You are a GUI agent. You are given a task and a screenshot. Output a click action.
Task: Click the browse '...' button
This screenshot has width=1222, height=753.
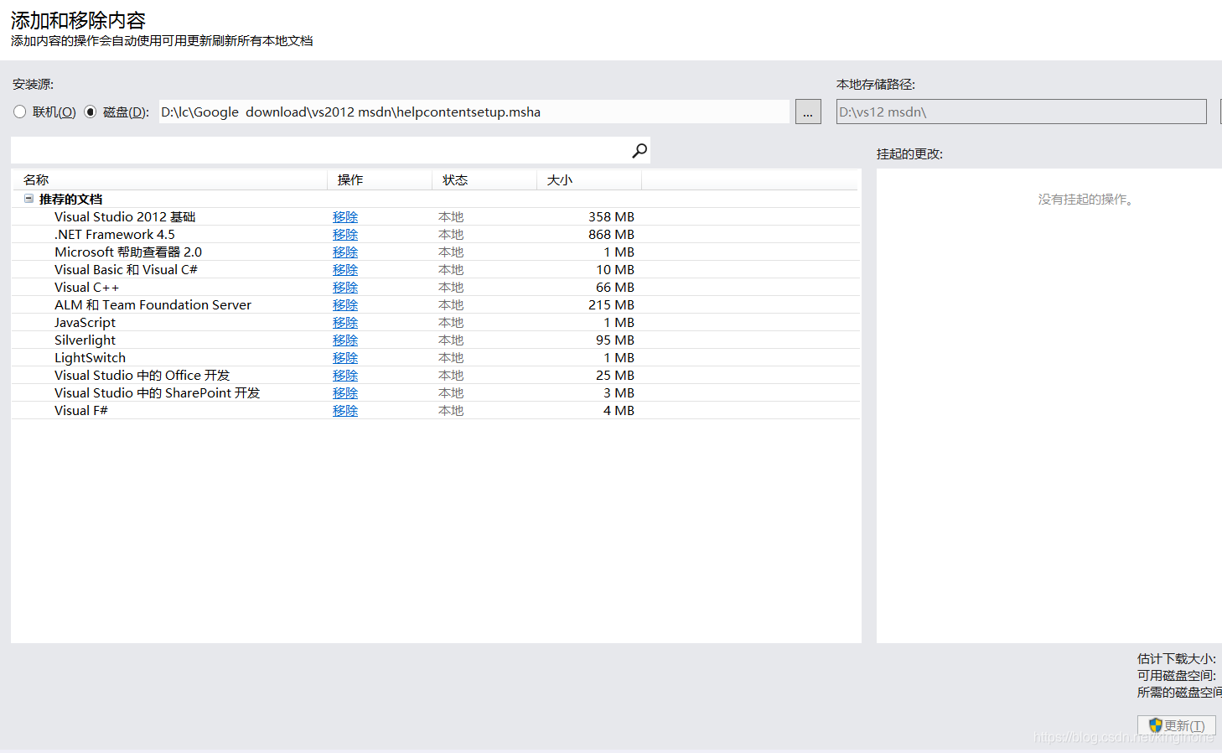808,112
